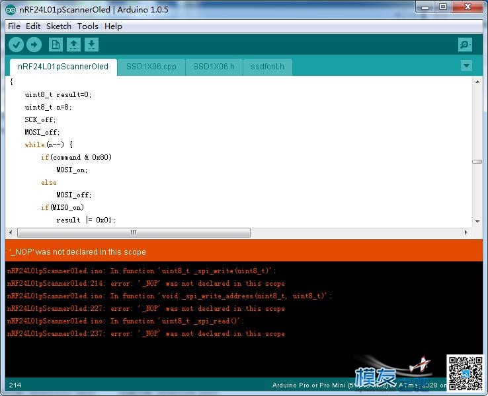Click the 'else' keyword line
The width and height of the screenshot is (488, 396).
(x=49, y=183)
